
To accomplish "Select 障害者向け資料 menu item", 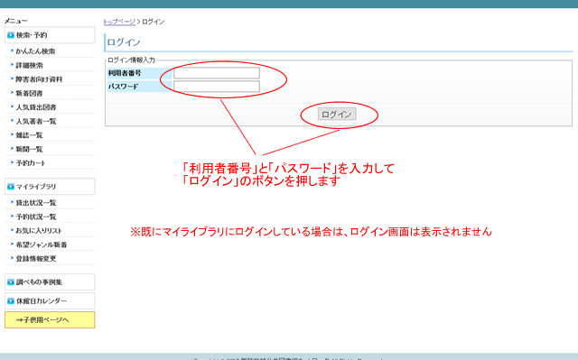I will 39,79.
